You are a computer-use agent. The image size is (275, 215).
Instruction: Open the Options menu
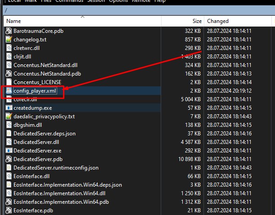tap(118, 1)
